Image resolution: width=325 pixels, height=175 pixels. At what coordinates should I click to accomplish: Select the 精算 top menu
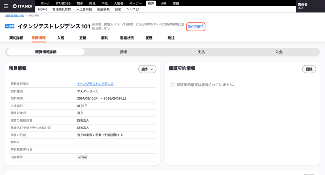151,3
